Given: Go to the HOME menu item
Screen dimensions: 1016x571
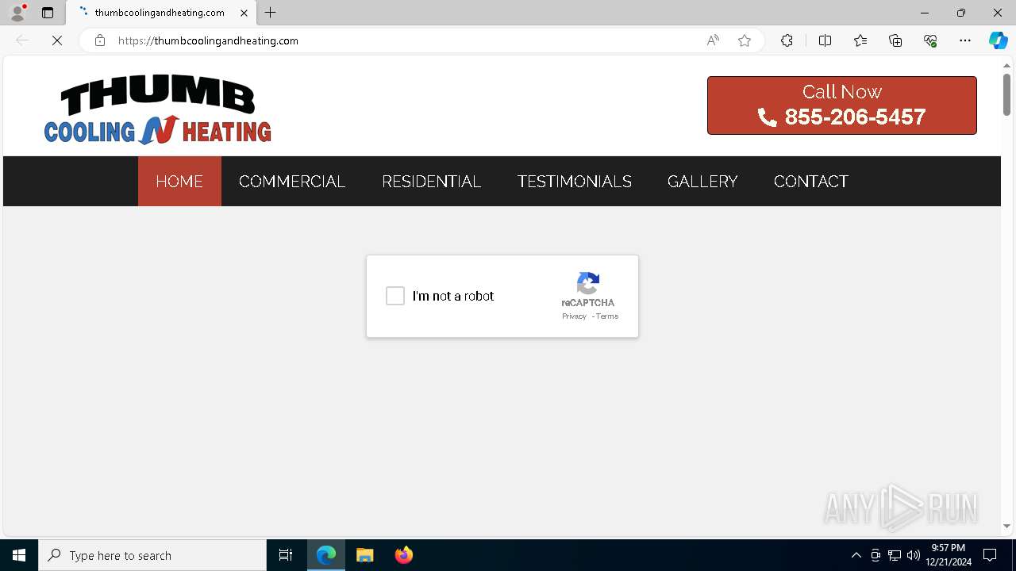Looking at the screenshot, I should [179, 182].
